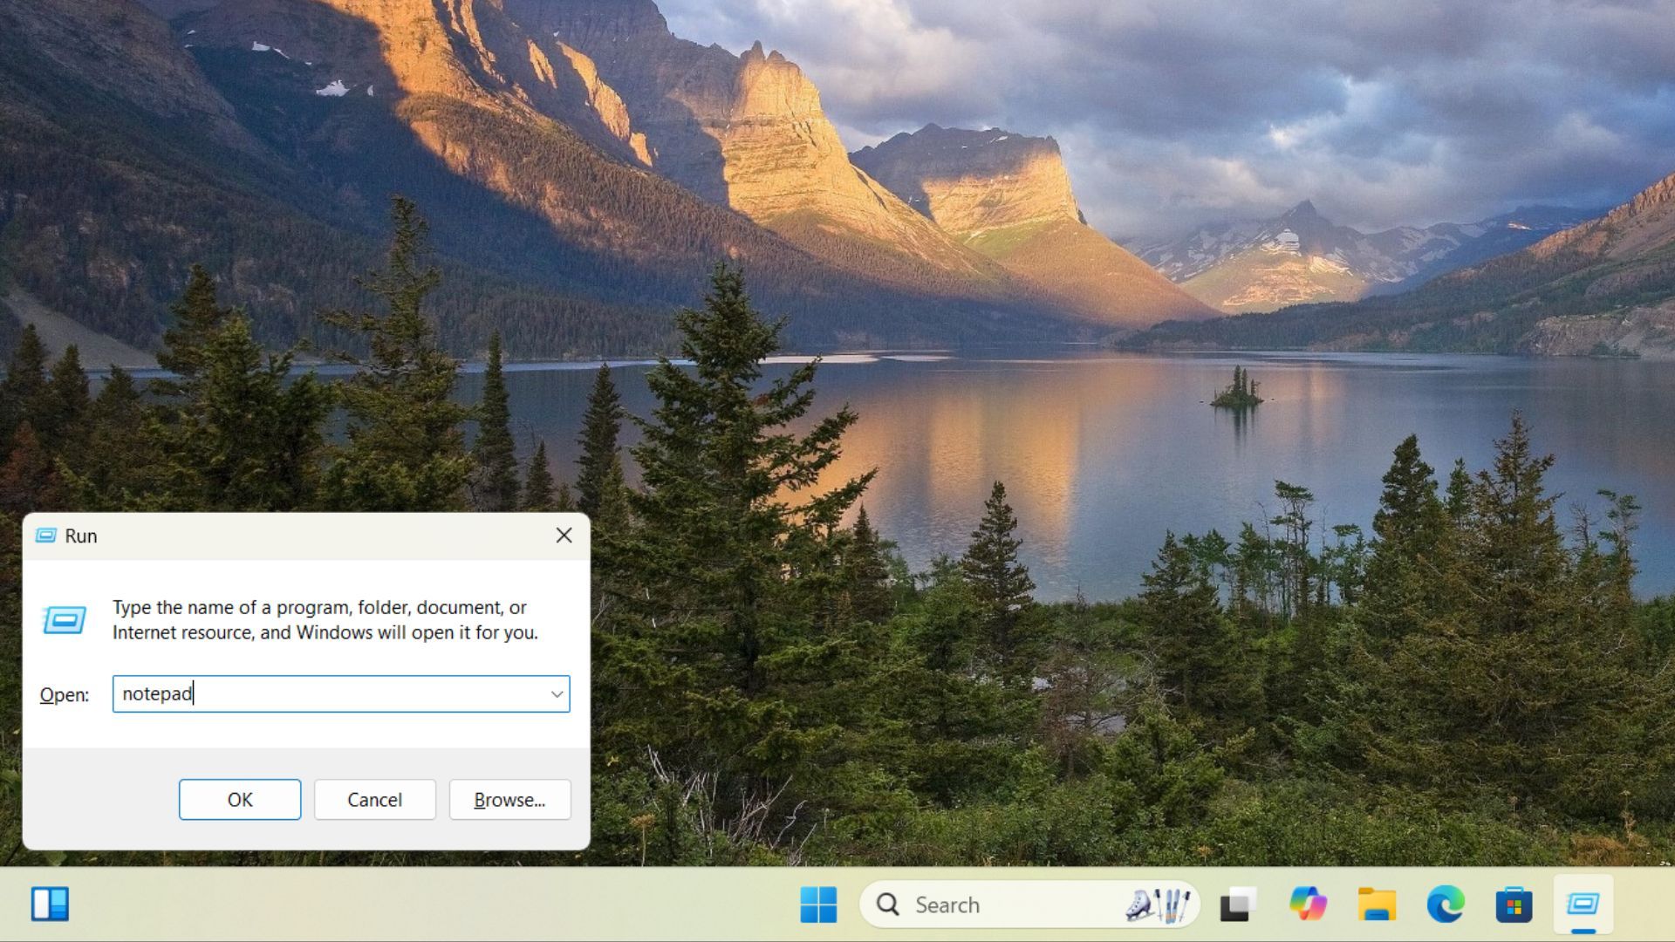Open Copilot from the taskbar
1675x942 pixels.
[1307, 904]
